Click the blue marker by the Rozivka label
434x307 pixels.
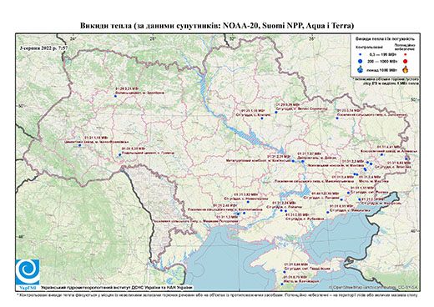click(348, 193)
